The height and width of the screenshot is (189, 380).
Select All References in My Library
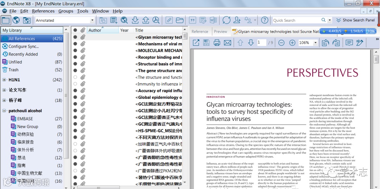point(32,39)
